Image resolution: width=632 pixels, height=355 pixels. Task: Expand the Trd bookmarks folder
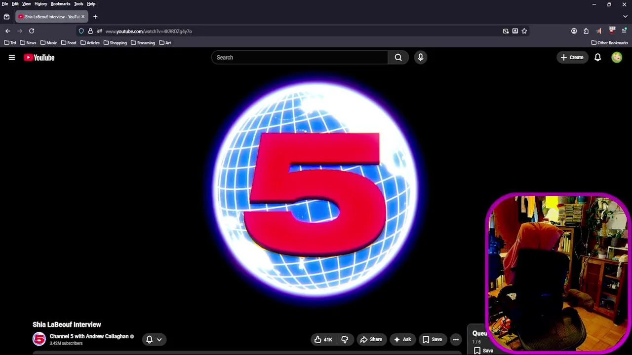[10, 43]
